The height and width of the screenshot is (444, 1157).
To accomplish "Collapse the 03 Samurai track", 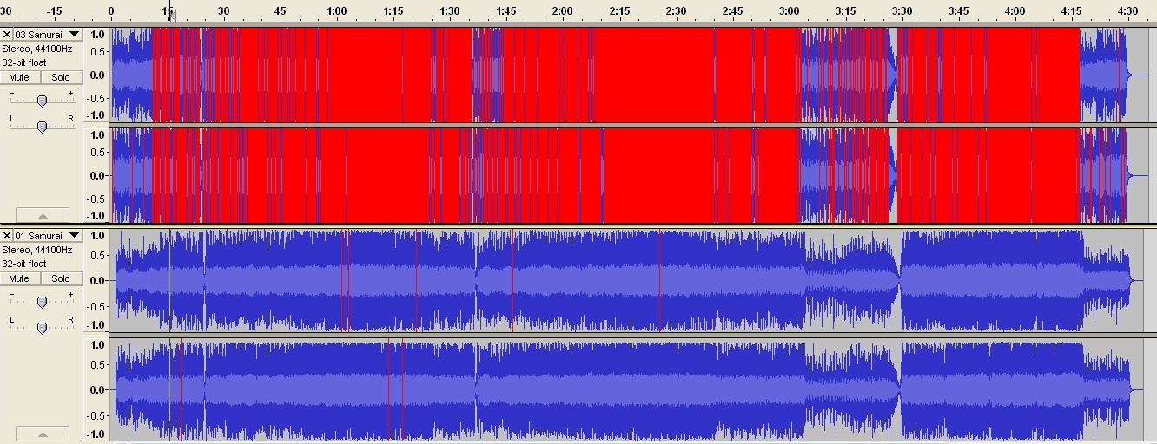I will pos(42,215).
